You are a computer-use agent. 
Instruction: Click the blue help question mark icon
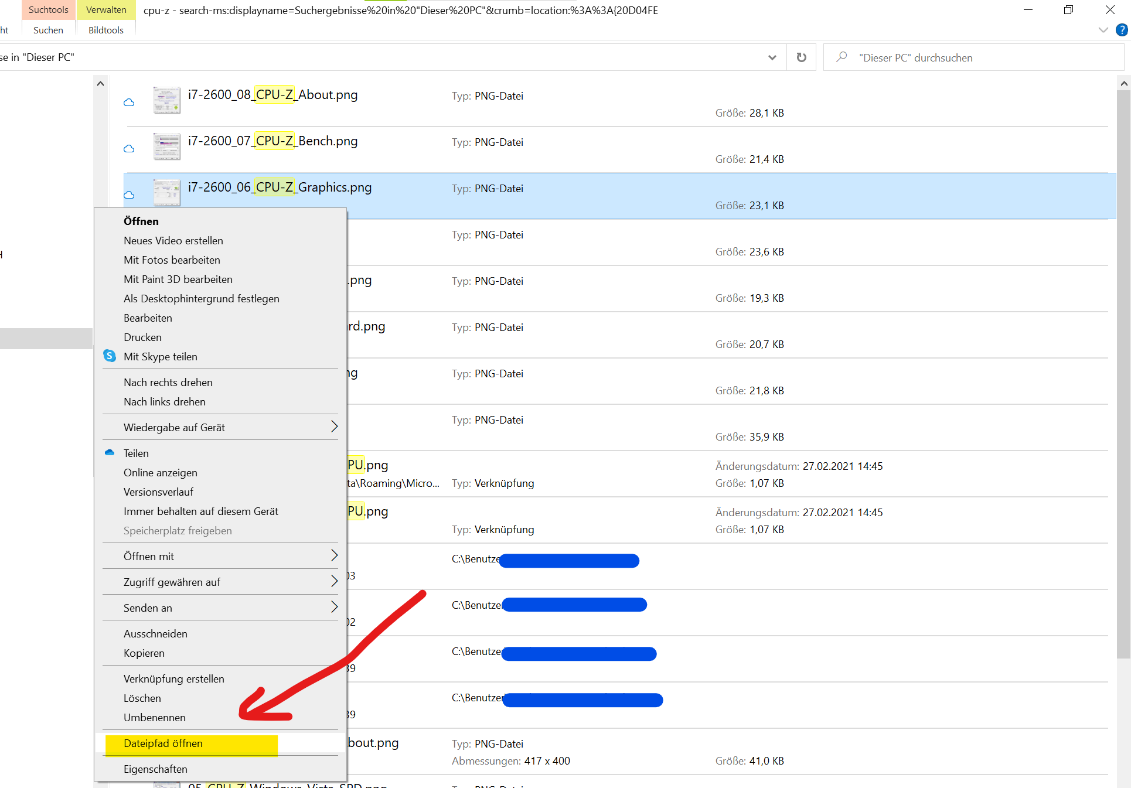1122,30
